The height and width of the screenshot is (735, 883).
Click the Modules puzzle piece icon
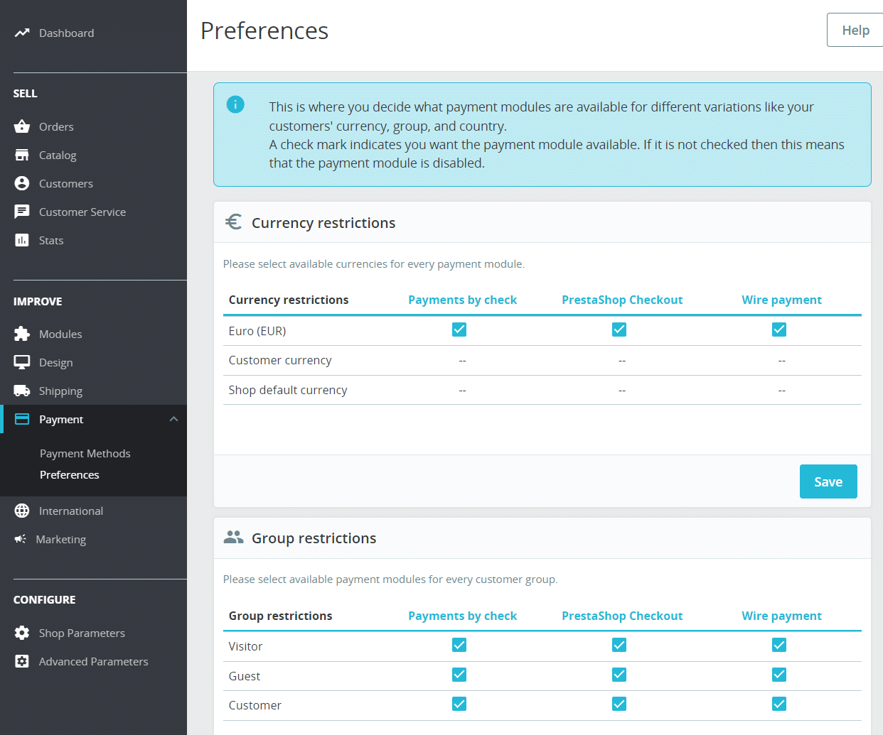[x=22, y=334]
